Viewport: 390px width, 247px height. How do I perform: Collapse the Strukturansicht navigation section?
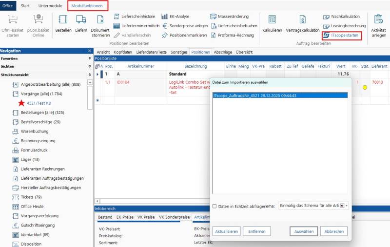pos(90,74)
